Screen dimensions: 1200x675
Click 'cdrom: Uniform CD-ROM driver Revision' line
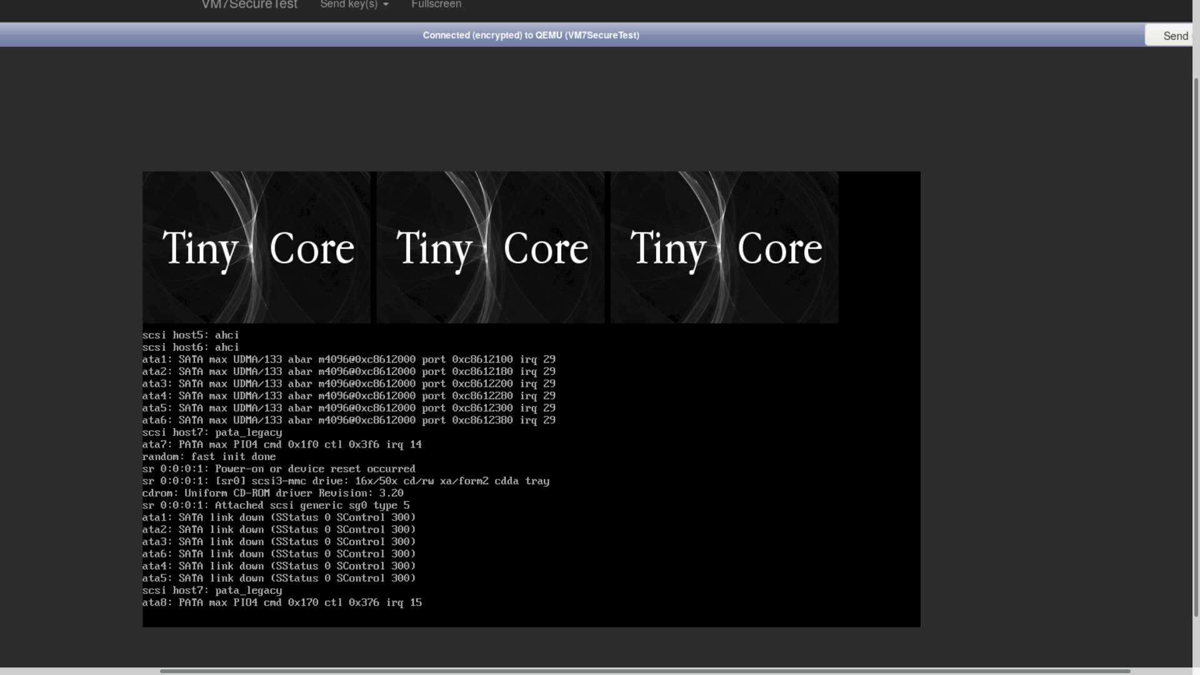click(273, 493)
